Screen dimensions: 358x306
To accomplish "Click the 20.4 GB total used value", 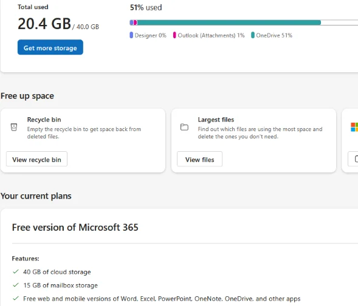I will pos(44,24).
